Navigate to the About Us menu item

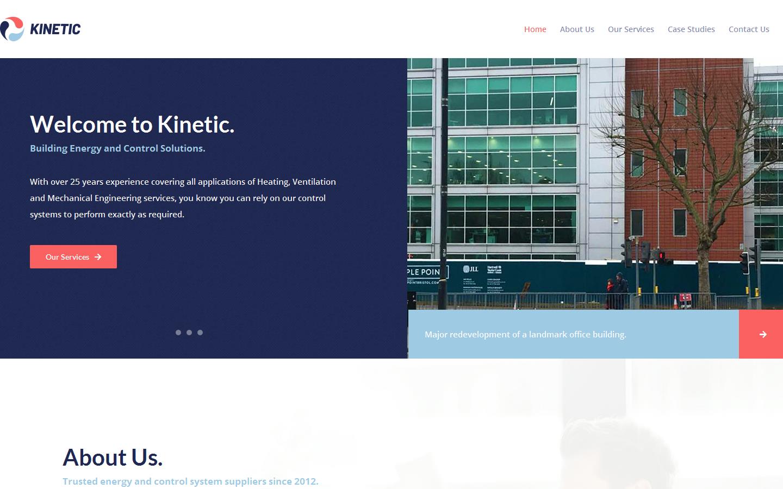pyautogui.click(x=577, y=29)
